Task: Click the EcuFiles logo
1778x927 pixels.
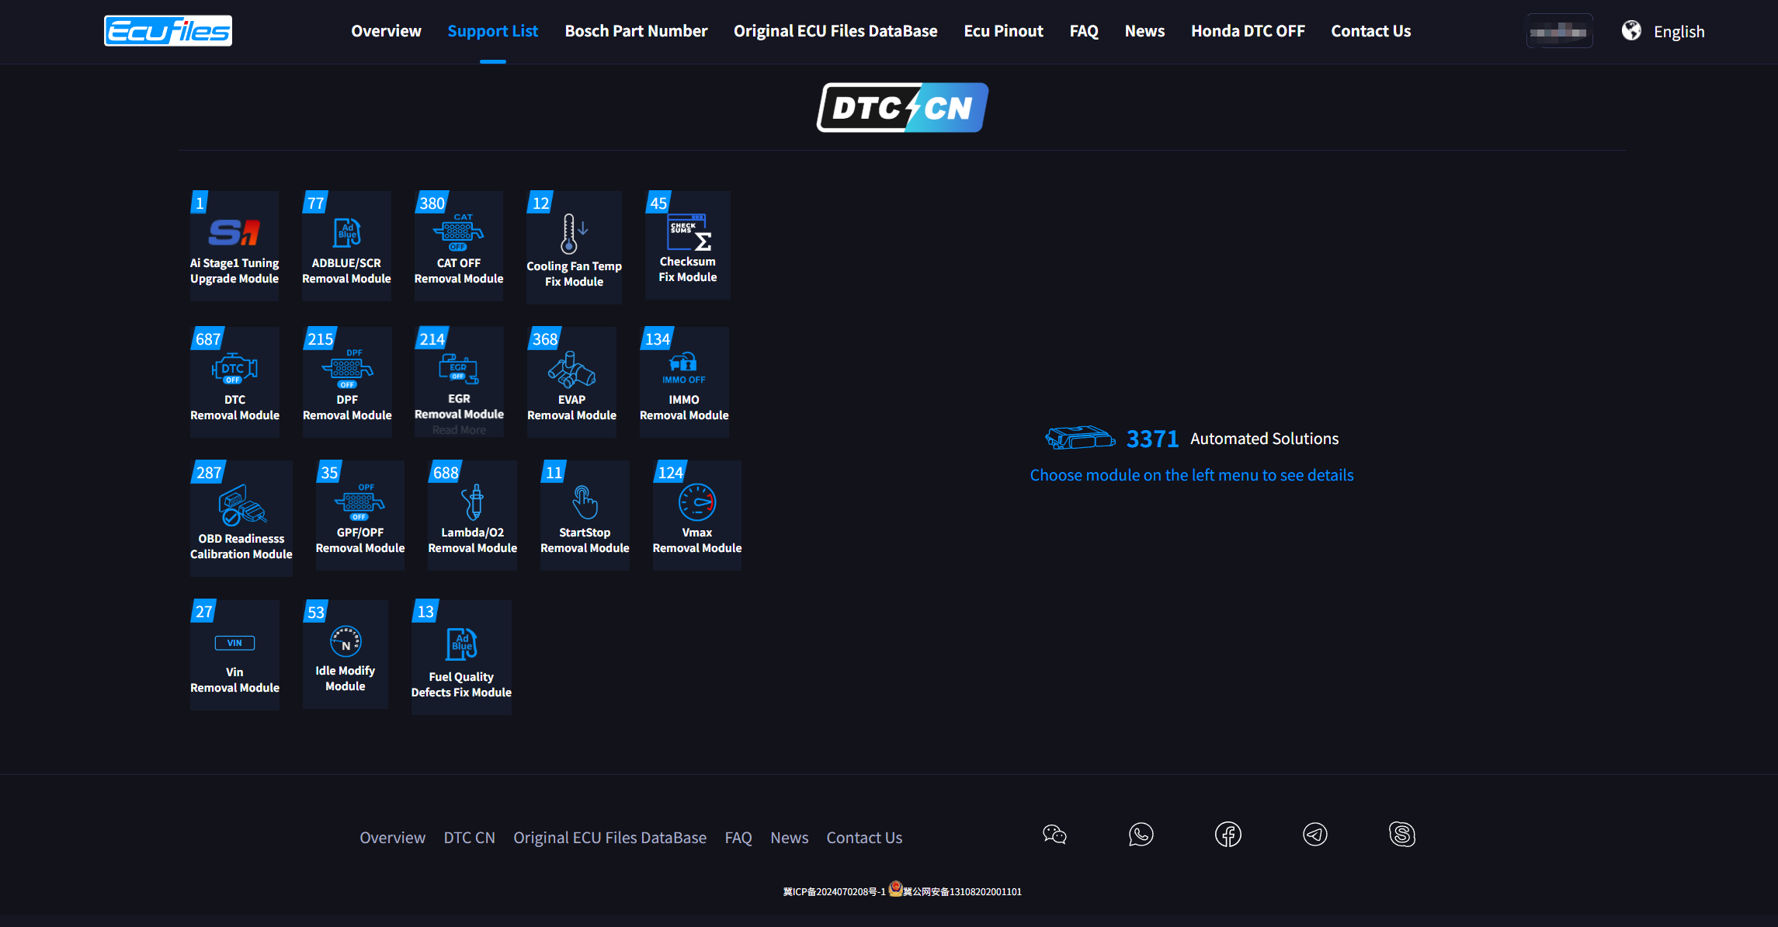Action: [x=168, y=31]
